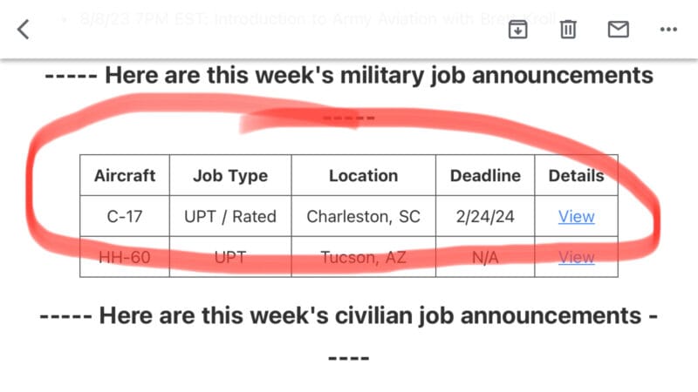
Task: Tap the Charleston, SC location cell
Action: point(363,216)
